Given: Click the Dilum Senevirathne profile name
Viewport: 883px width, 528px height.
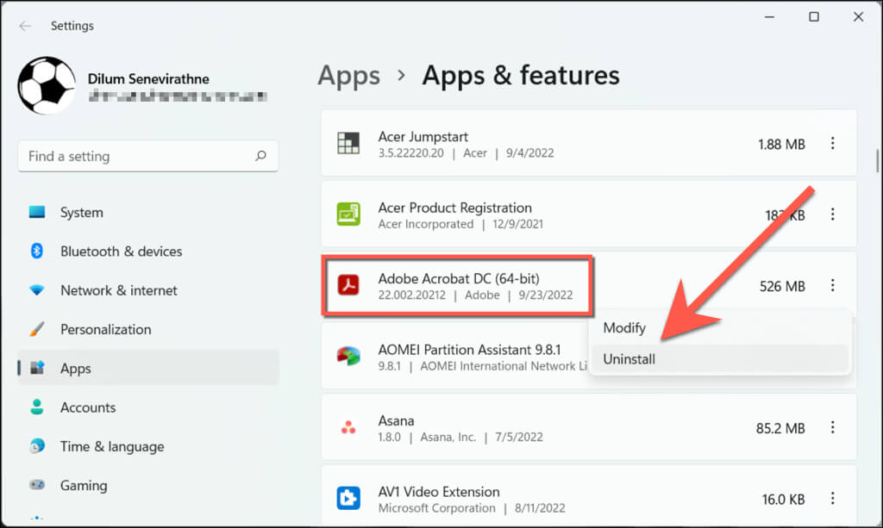Looking at the screenshot, I should click(148, 79).
